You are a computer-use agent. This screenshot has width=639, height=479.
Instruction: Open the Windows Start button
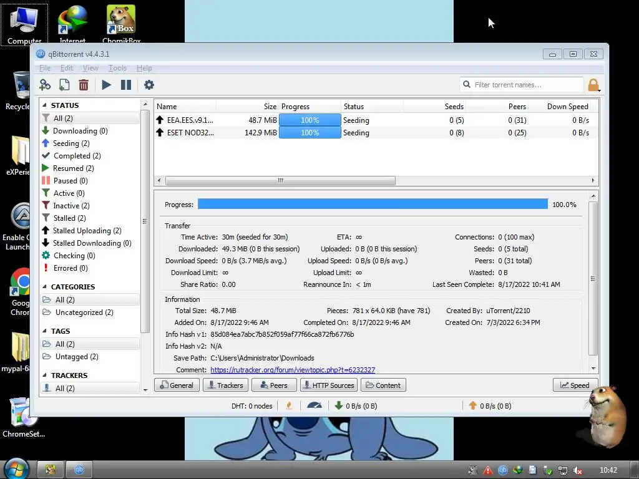(16, 470)
